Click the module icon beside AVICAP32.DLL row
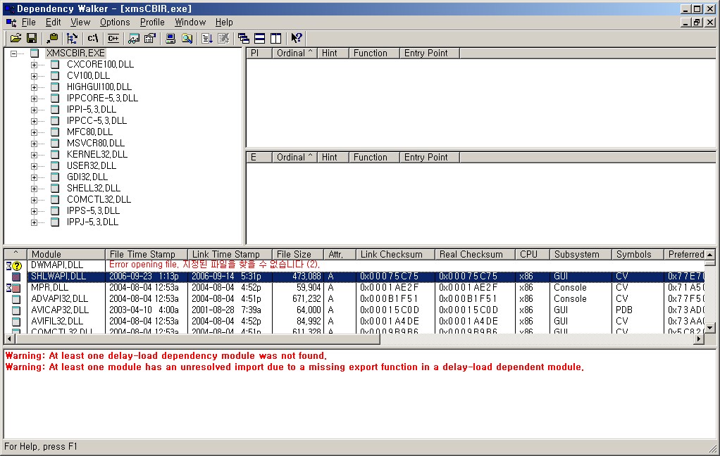The width and height of the screenshot is (720, 456). 16,310
